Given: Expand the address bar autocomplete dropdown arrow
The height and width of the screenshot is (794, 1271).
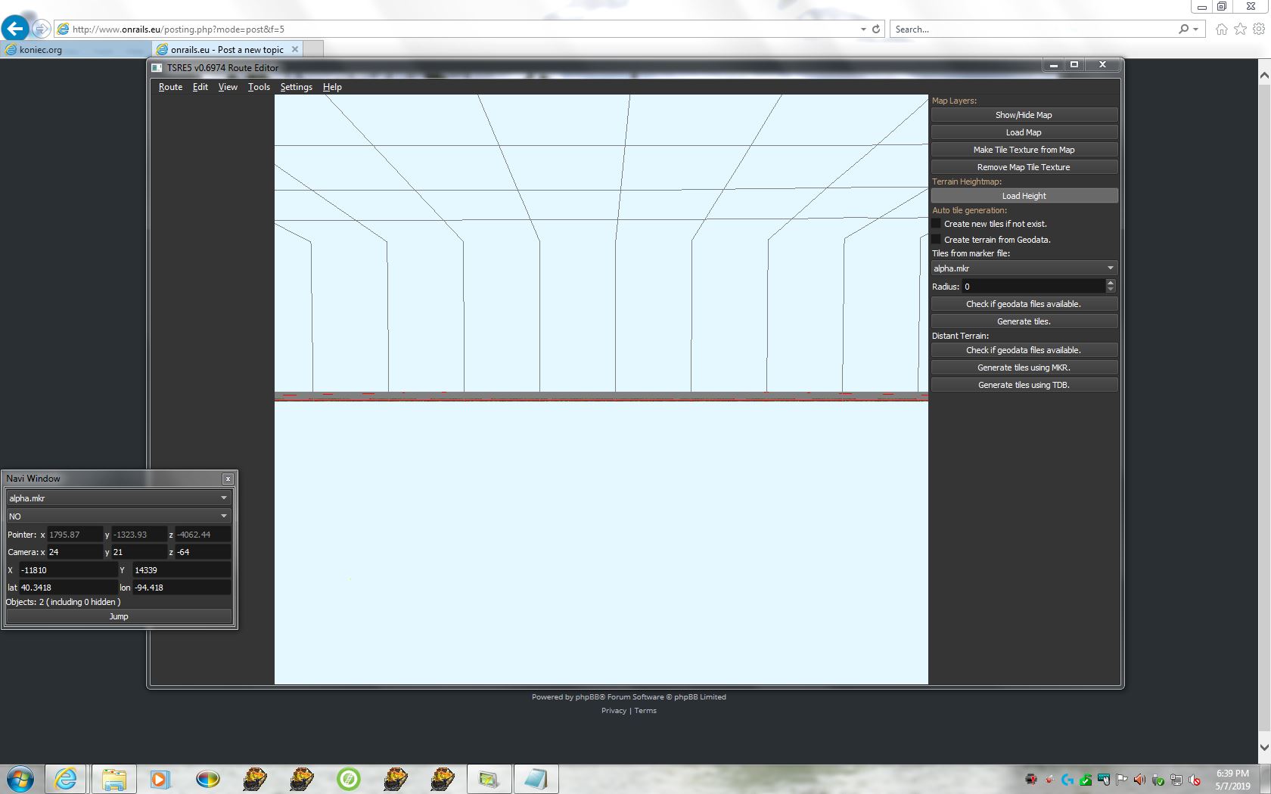Looking at the screenshot, I should tap(863, 29).
